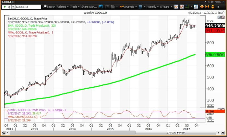
Task: Open the Trade menu
Action: click(x=74, y=6)
